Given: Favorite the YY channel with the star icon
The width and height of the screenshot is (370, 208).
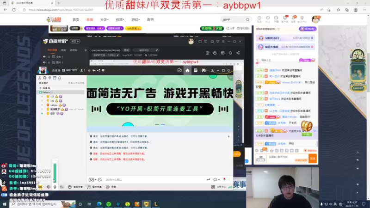Looking at the screenshot, I should point(89,70).
